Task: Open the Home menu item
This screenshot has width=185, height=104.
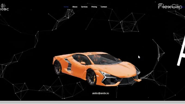Action: coord(66,7)
